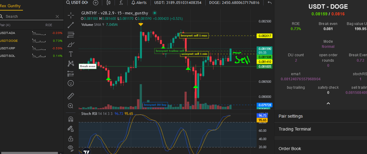Click the Pair (4) column header
367x154 pixels.
5,25
